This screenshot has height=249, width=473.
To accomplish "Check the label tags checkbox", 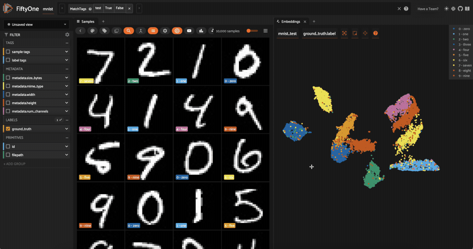I will (x=8, y=60).
